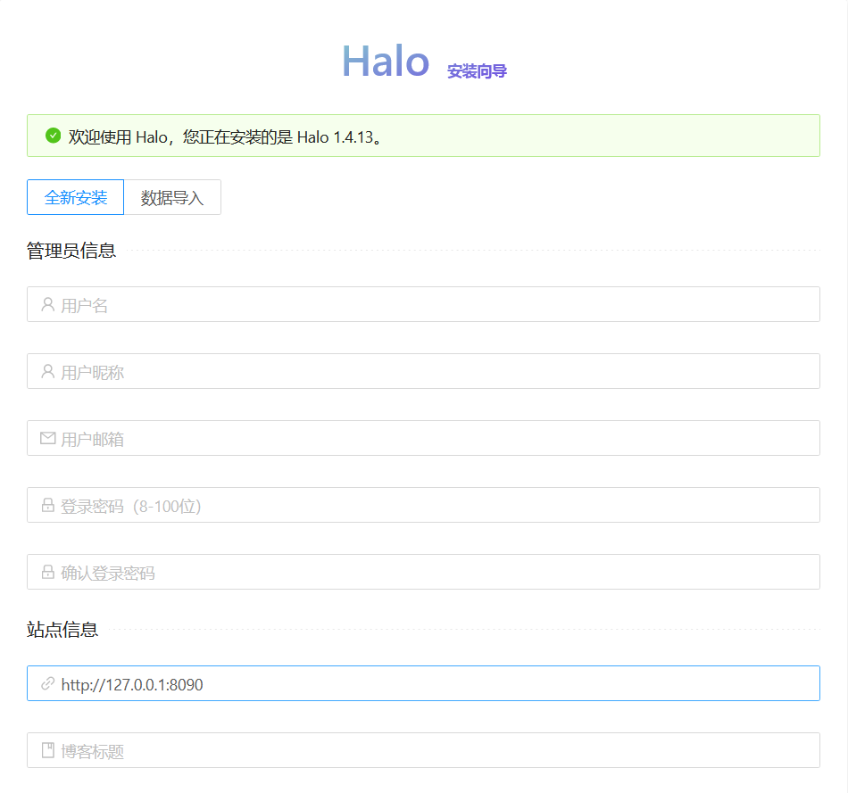Click the envelope icon in 用户邮箱 field
848x793 pixels.
click(47, 438)
